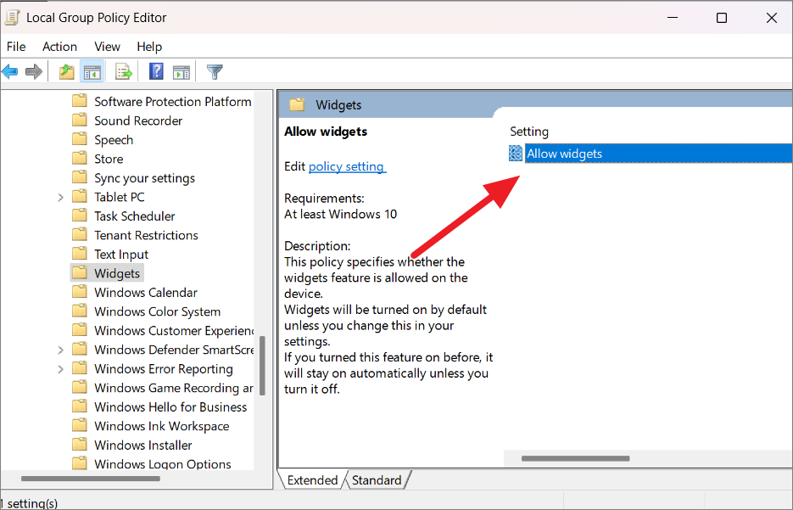Click the Windows Installer folder icon
Screen dimensions: 793x510
point(80,445)
